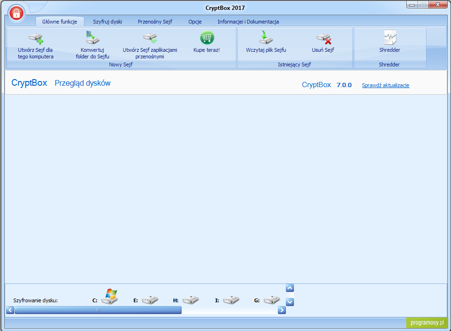Open 'Przenośny Sejf' tab
Screen dimensions: 451x331
tap(155, 22)
